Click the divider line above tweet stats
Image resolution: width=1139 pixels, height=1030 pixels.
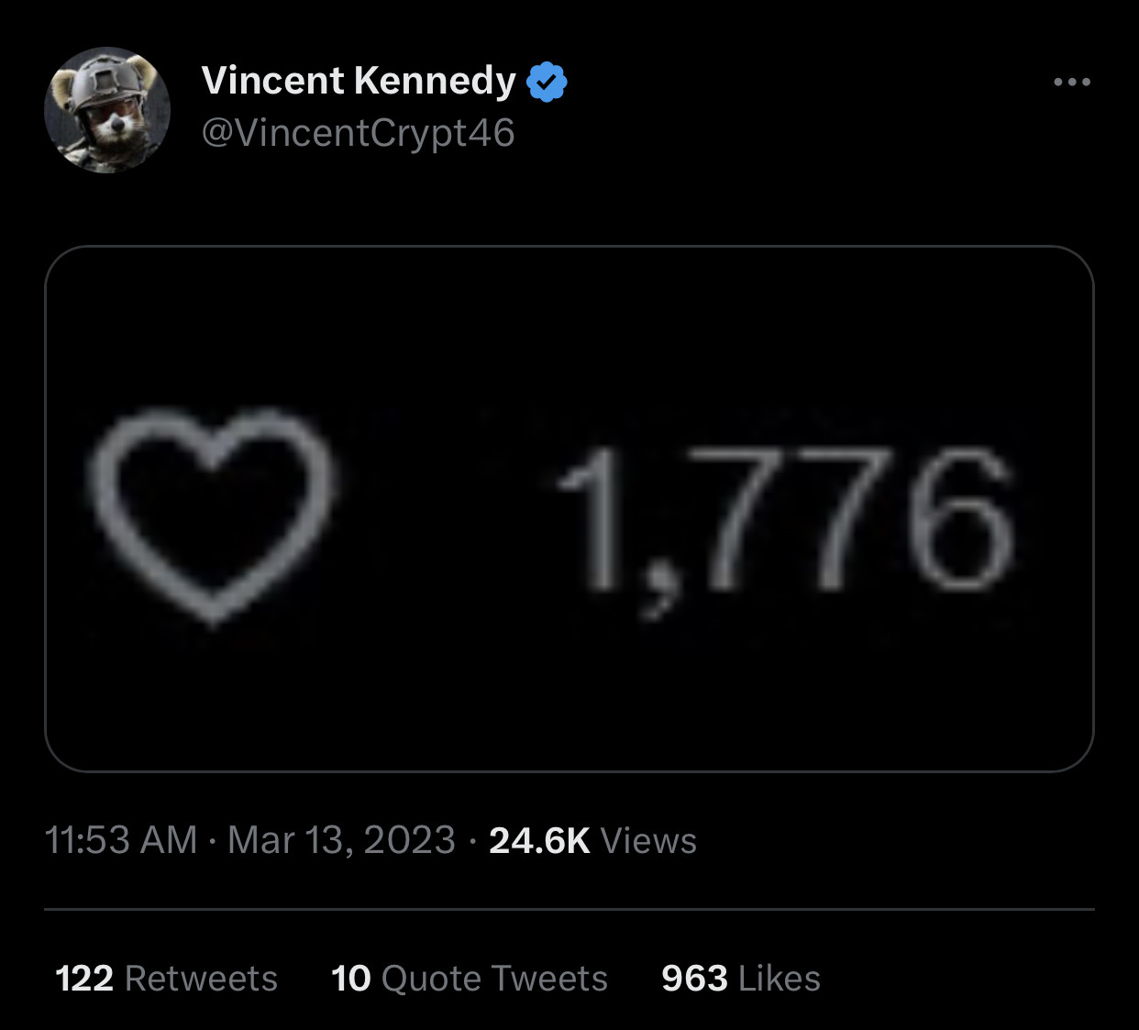click(x=569, y=910)
